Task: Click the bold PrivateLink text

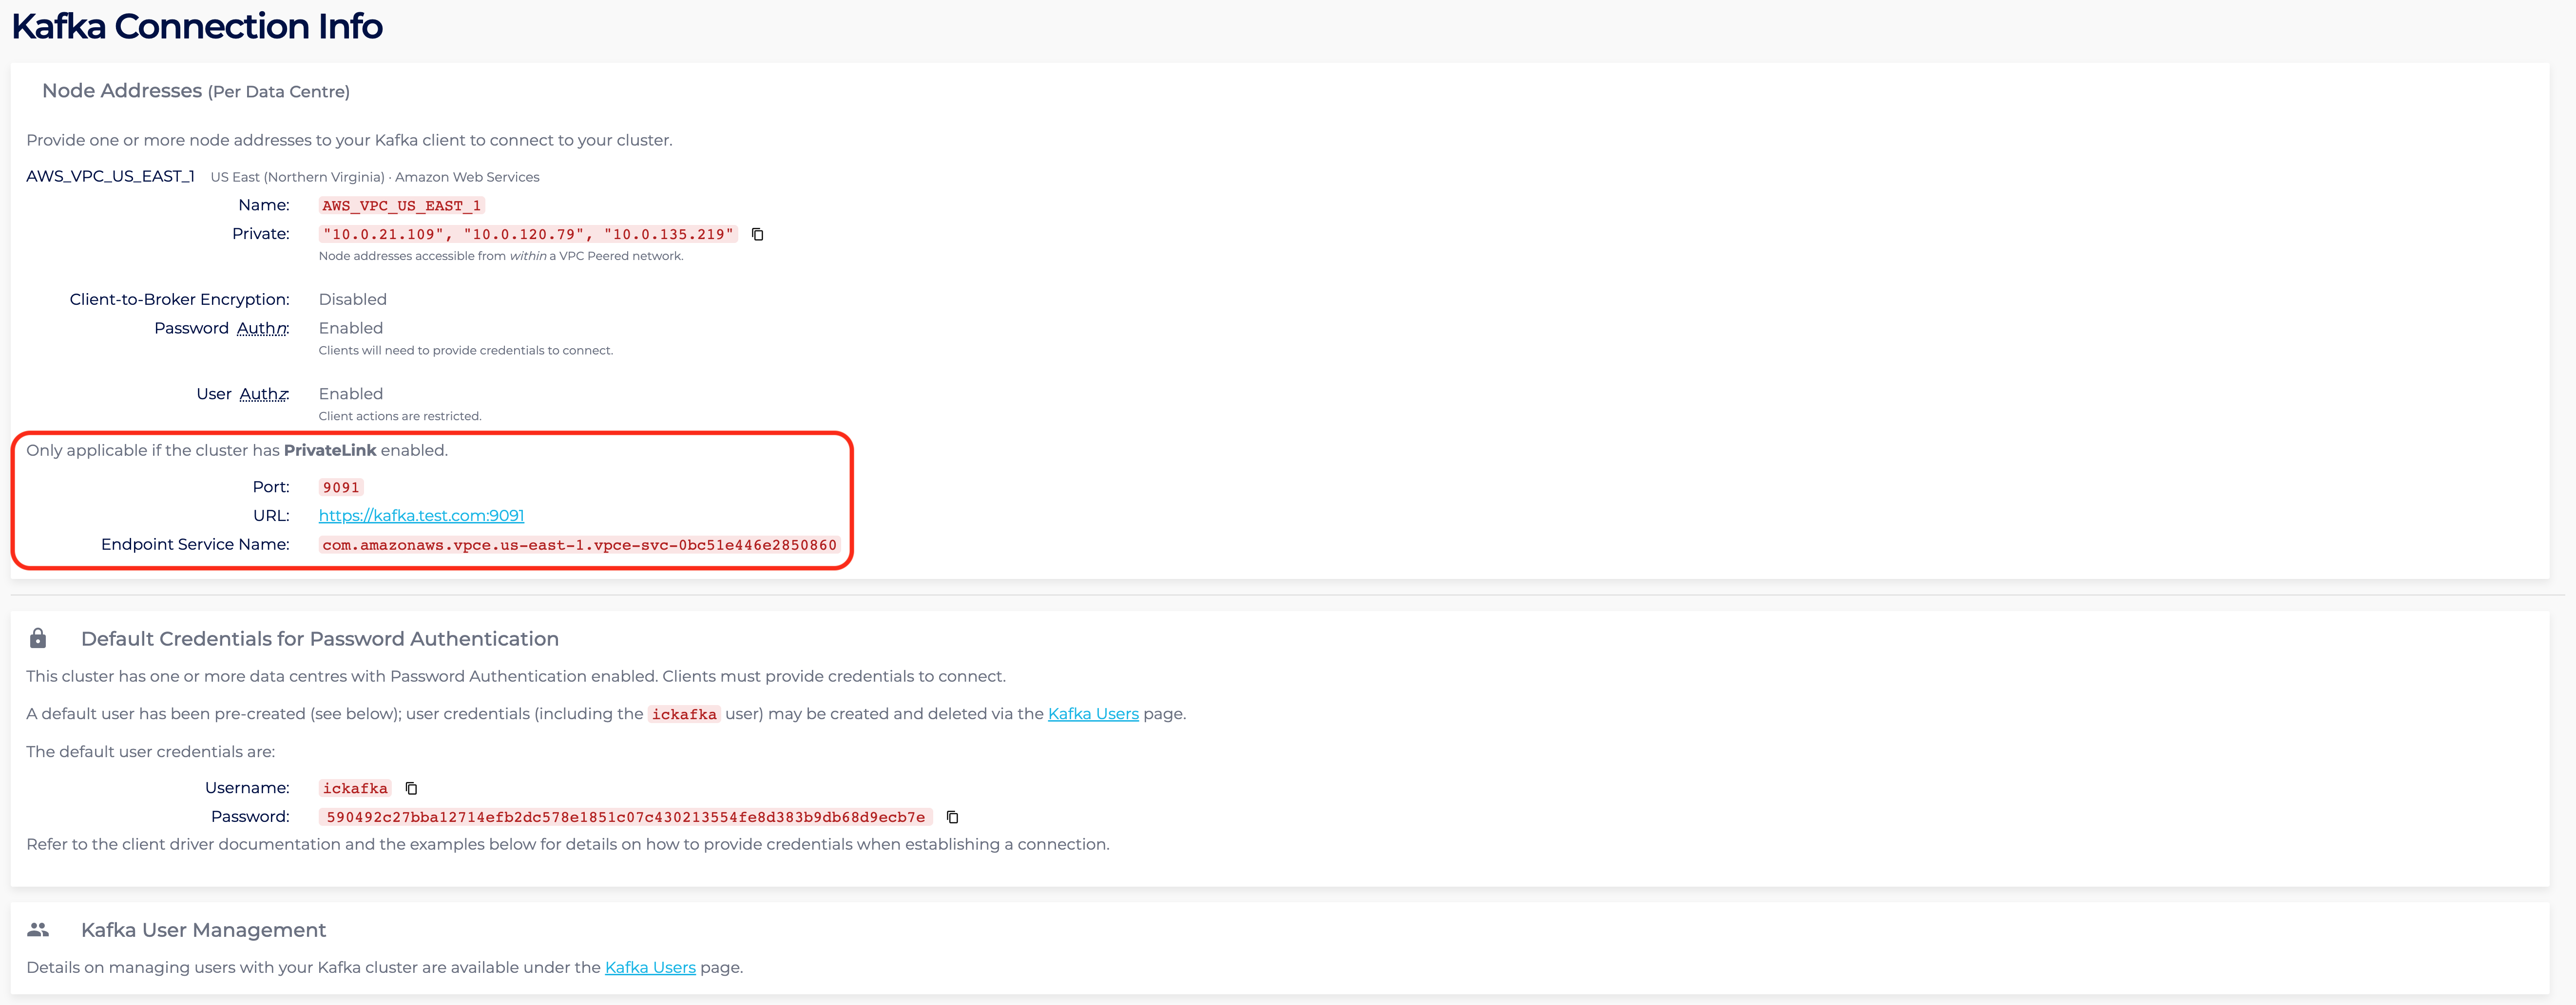Action: [330, 450]
